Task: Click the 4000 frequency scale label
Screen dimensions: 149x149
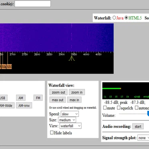Action: 86,54
